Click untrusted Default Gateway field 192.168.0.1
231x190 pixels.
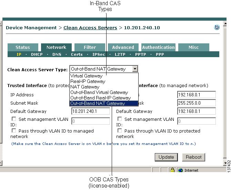[197, 111]
